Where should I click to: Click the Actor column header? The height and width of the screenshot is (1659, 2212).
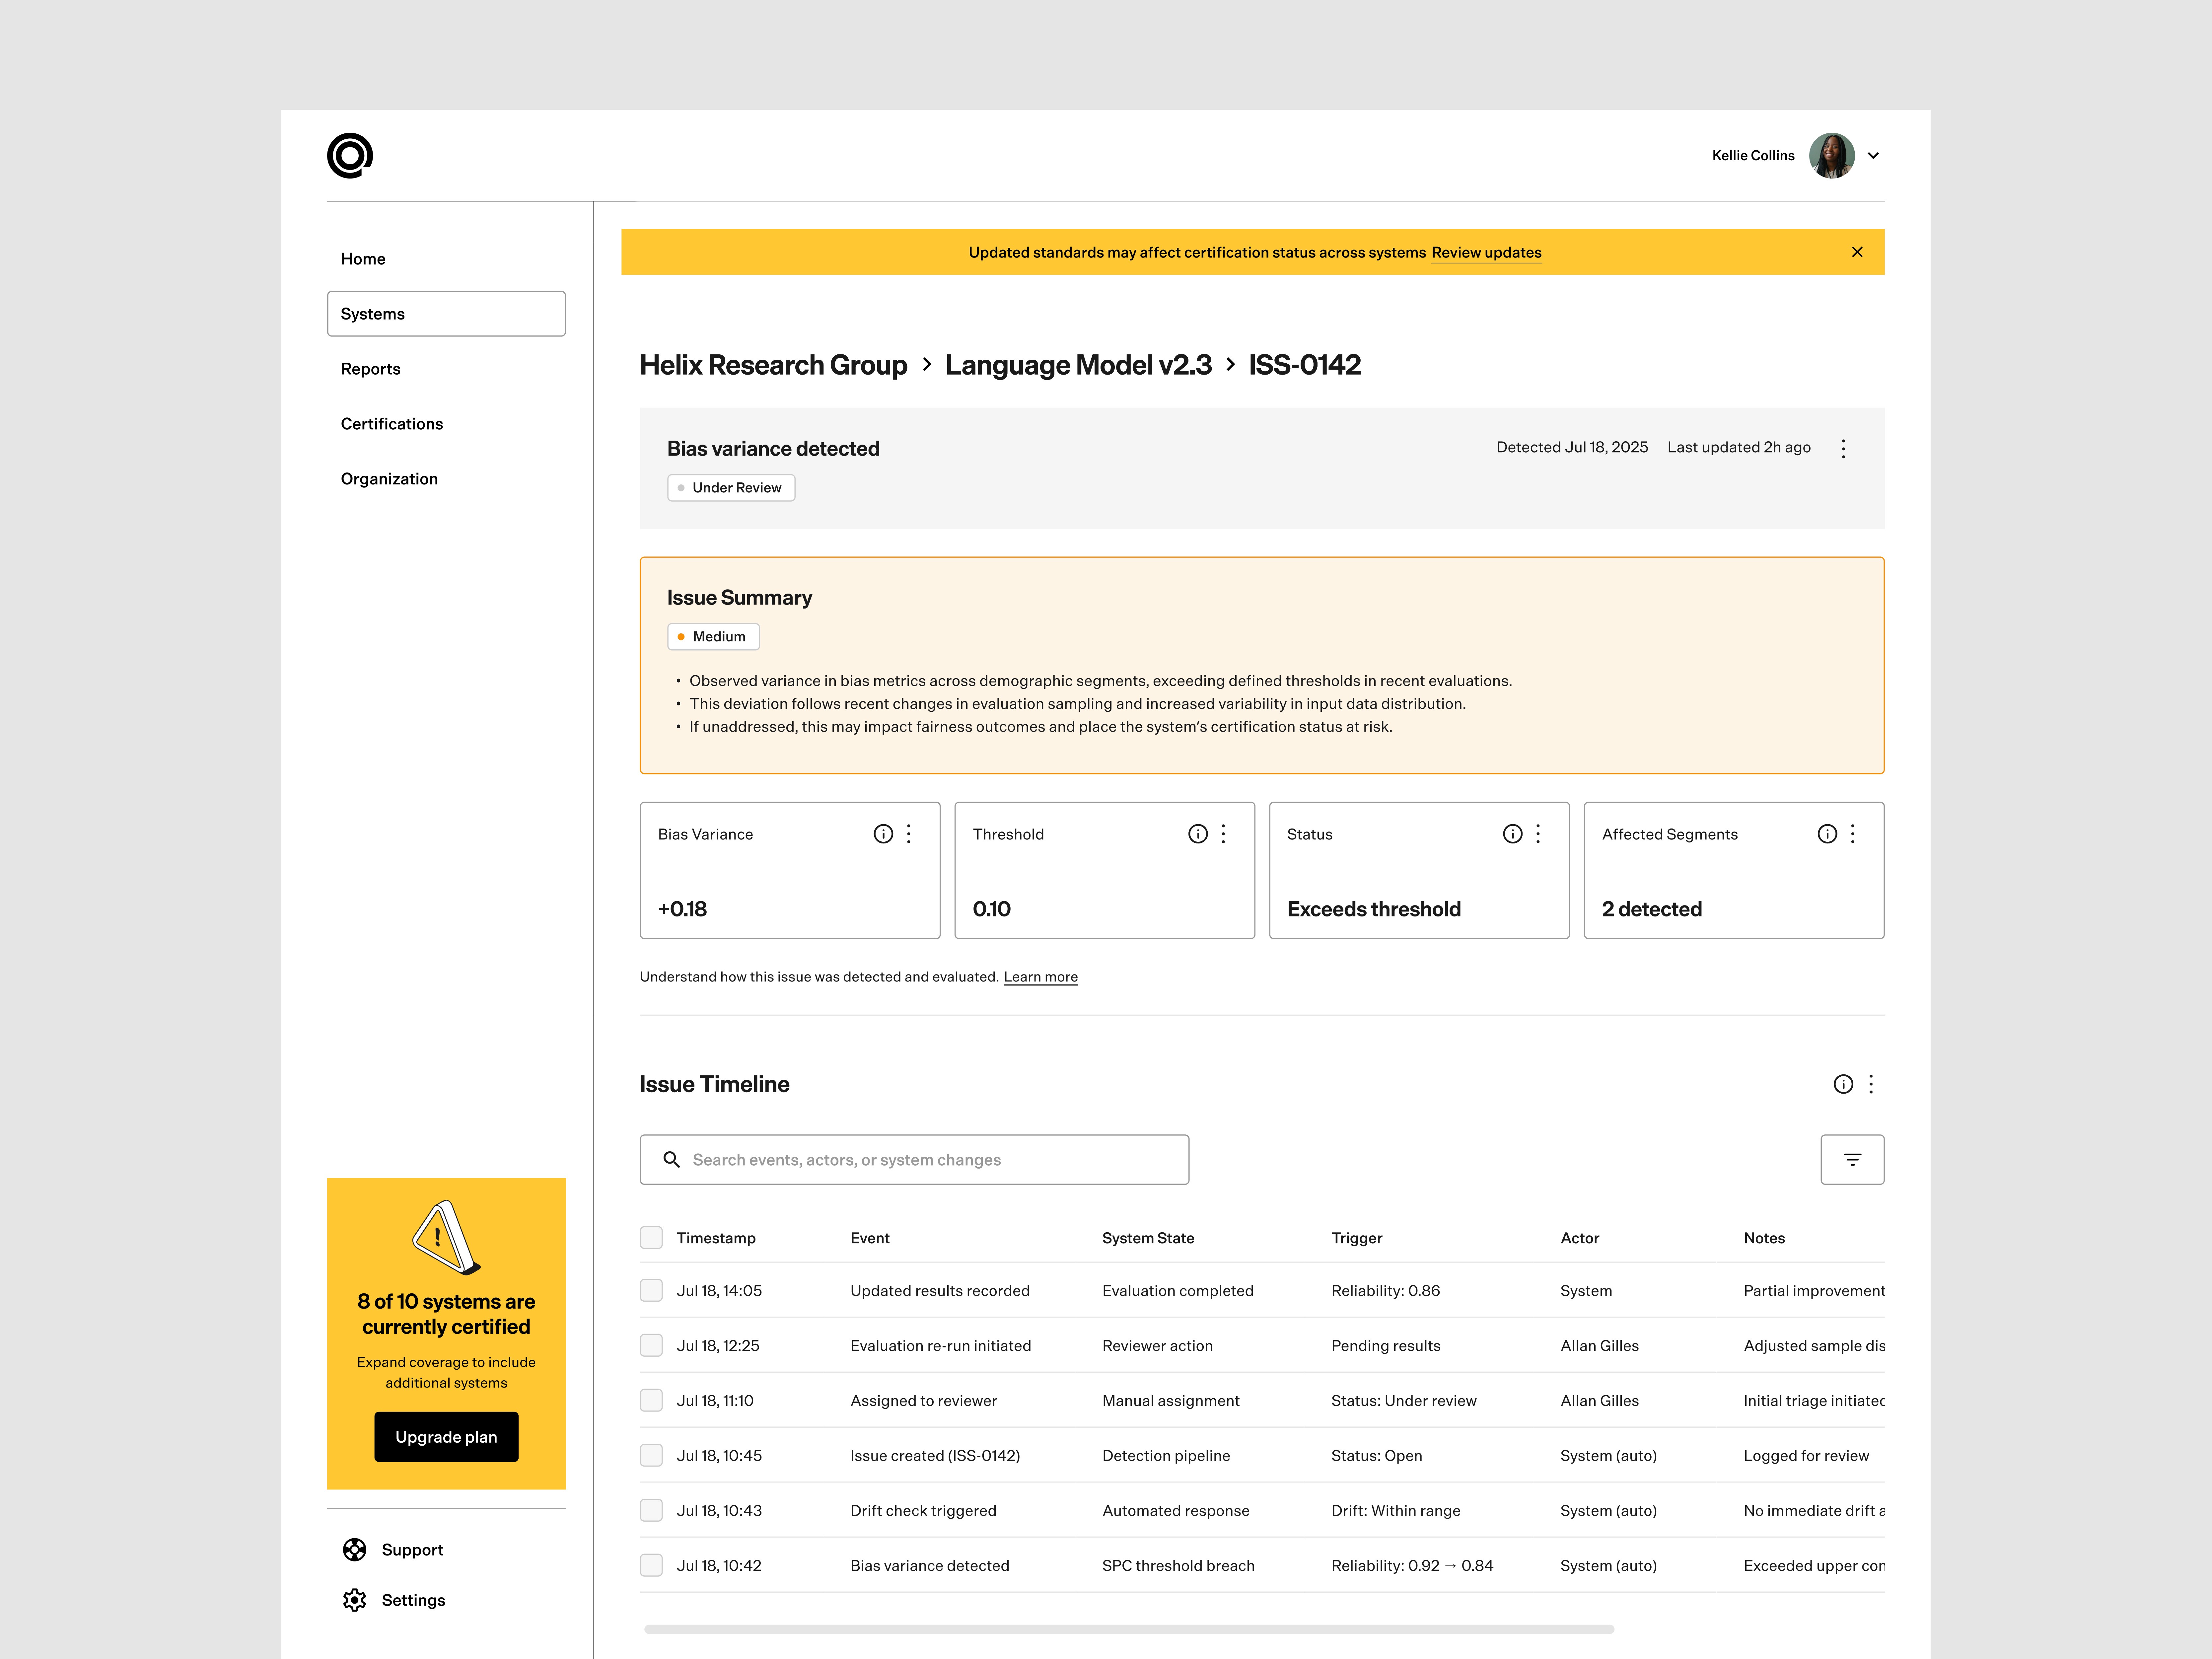pos(1580,1238)
